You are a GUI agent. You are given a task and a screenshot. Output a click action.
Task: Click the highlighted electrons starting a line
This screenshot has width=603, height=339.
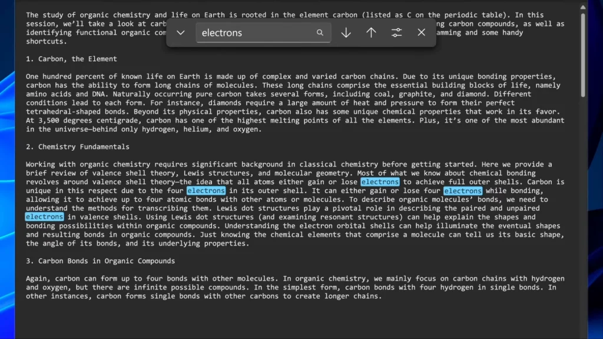44,217
